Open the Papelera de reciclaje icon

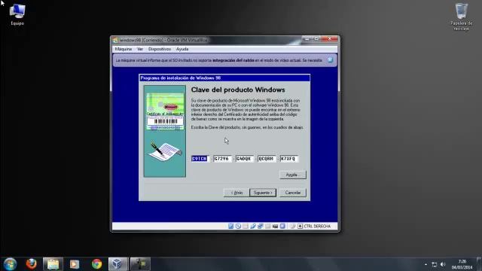click(461, 17)
